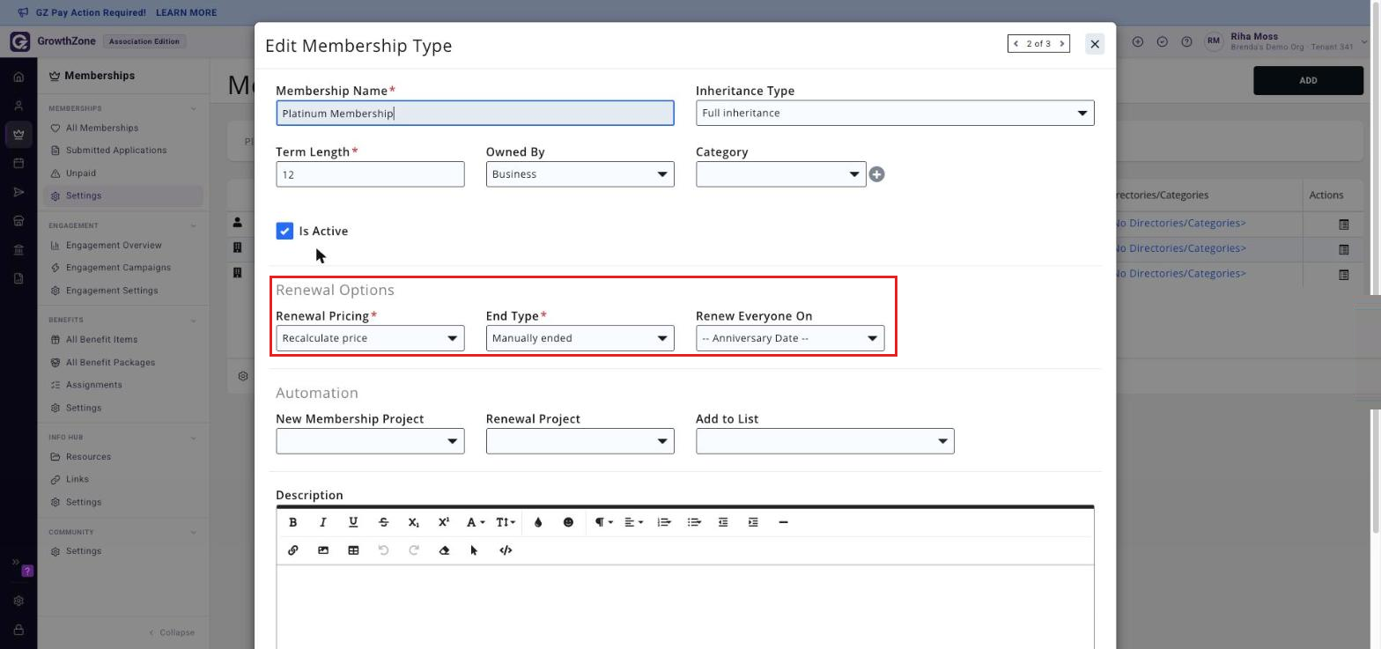Image resolution: width=1381 pixels, height=649 pixels.
Task: Apply italic in Description toolbar
Action: click(x=323, y=522)
